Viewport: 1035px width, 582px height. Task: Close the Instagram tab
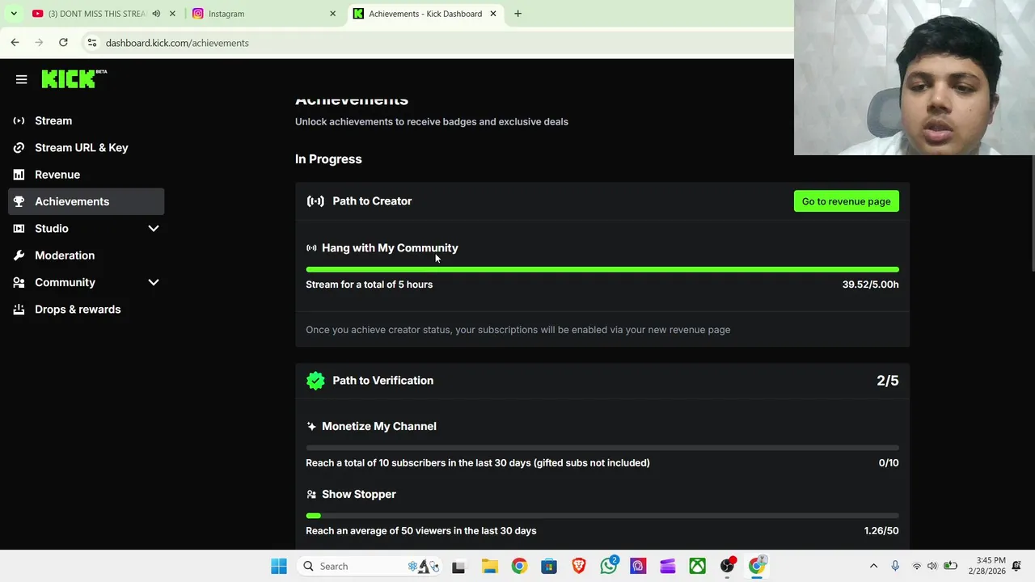coord(332,14)
